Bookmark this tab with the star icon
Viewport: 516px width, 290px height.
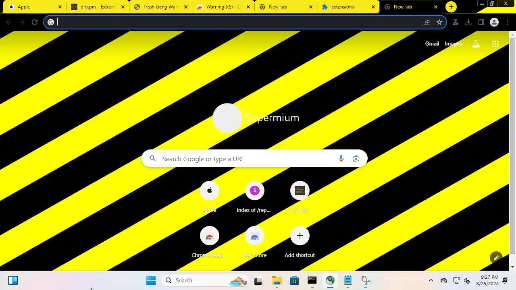pyautogui.click(x=439, y=22)
